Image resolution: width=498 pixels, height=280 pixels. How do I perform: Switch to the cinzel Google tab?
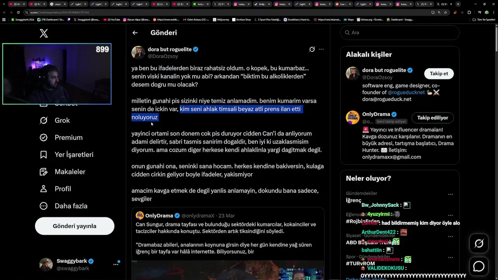58,4
